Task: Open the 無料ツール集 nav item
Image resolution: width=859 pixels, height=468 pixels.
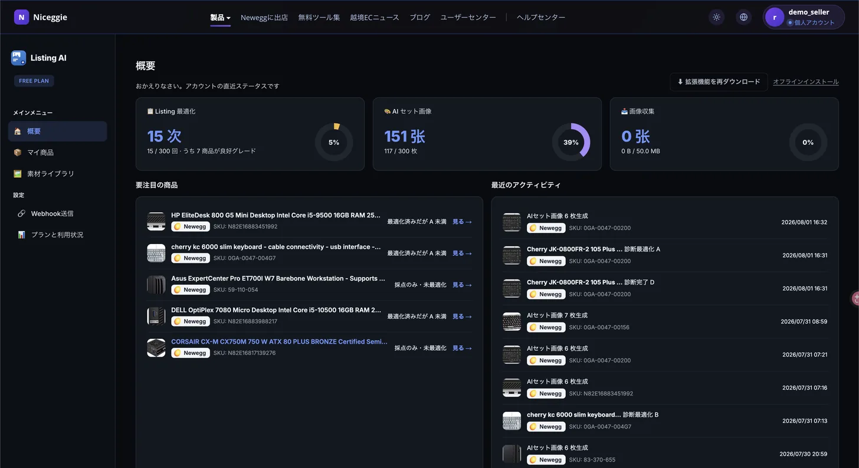Action: [319, 18]
